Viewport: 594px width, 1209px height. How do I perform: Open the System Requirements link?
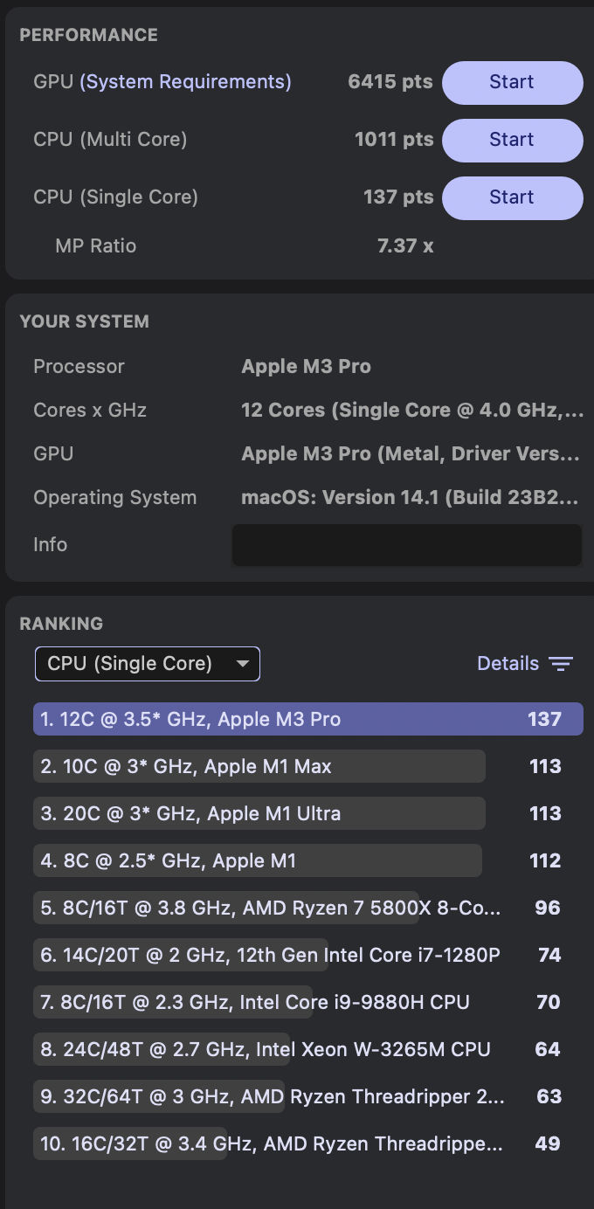pyautogui.click(x=185, y=82)
